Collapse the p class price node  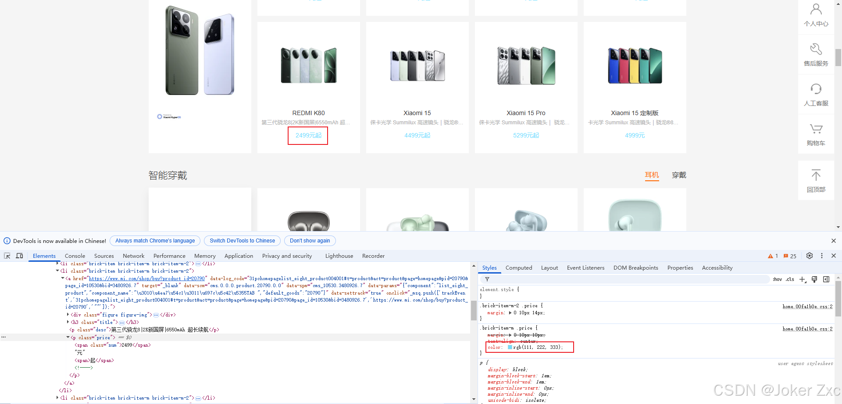click(68, 337)
